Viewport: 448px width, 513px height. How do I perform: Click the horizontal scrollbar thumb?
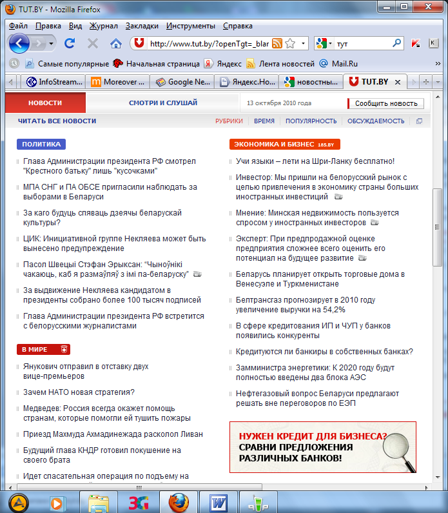(x=138, y=487)
